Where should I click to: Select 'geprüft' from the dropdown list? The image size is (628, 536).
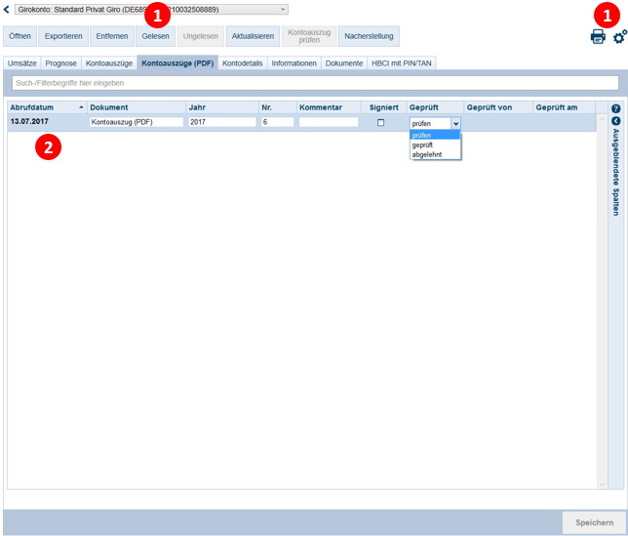tap(423, 144)
